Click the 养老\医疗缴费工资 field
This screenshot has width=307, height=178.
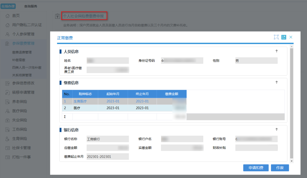[108, 70]
